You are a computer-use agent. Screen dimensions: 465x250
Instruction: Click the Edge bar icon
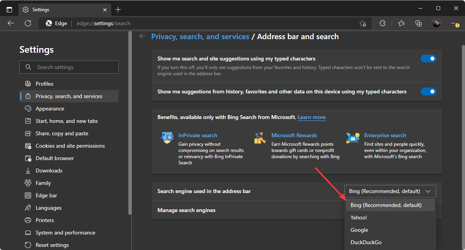[x=28, y=195]
